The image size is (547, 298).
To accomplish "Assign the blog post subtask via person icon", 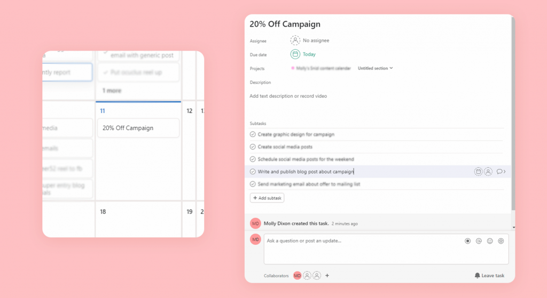I will point(488,172).
